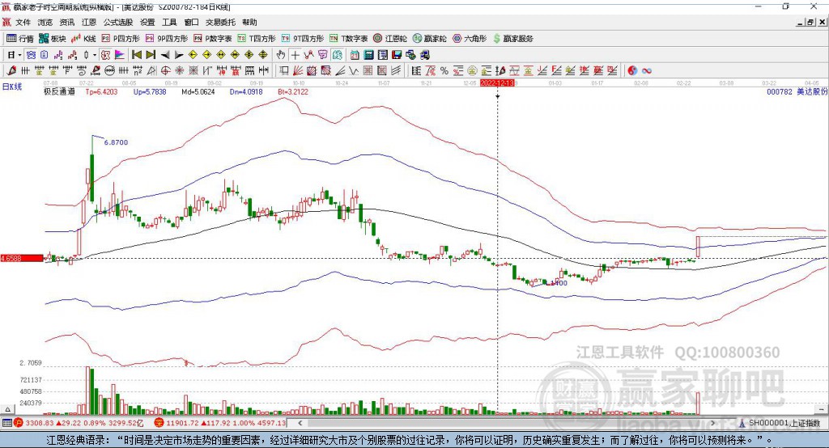Viewport: 829px width, 448px height.
Task: Open the P数字表 tool
Action: click(x=213, y=39)
